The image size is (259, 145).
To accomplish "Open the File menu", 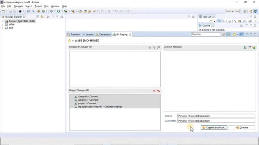I will click(x=3, y=6).
